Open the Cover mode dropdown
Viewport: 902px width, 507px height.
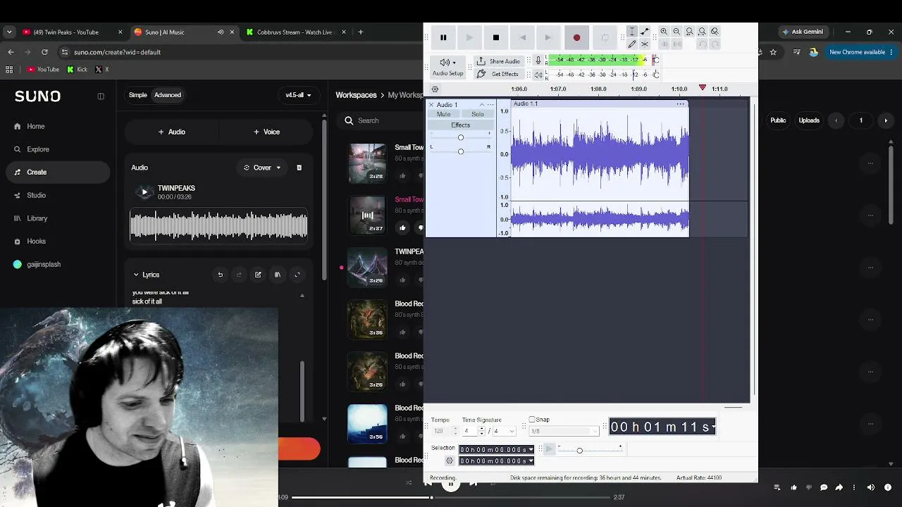point(262,168)
